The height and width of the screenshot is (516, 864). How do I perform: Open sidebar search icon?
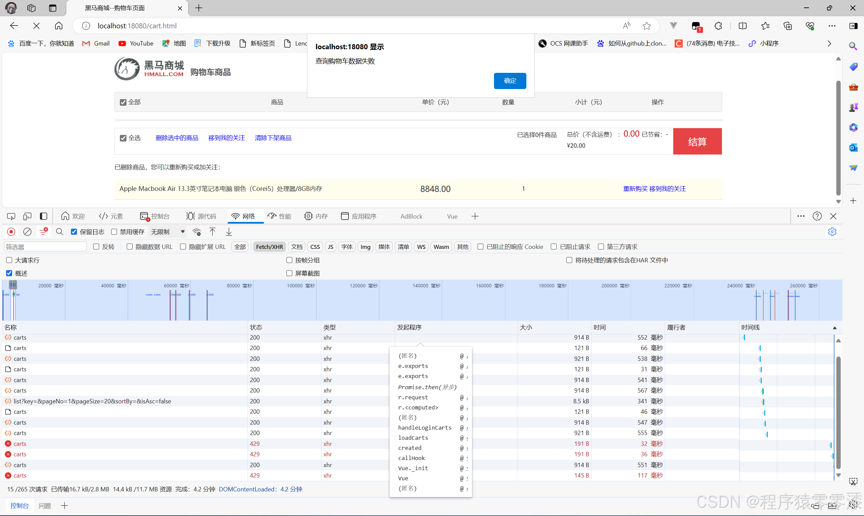pos(853,46)
